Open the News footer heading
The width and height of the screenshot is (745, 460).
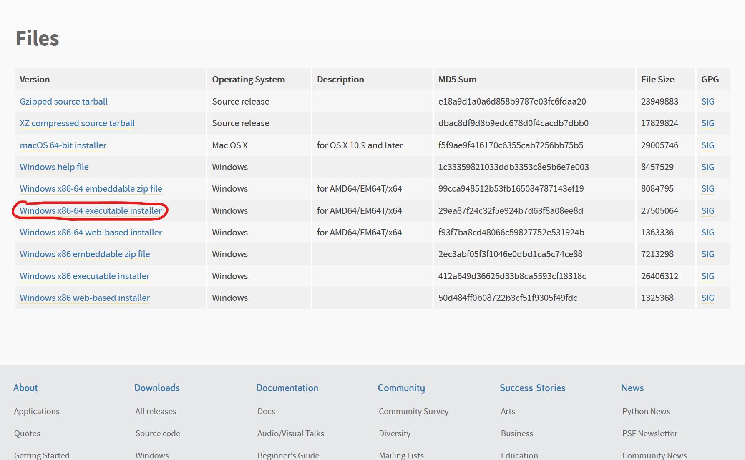632,388
